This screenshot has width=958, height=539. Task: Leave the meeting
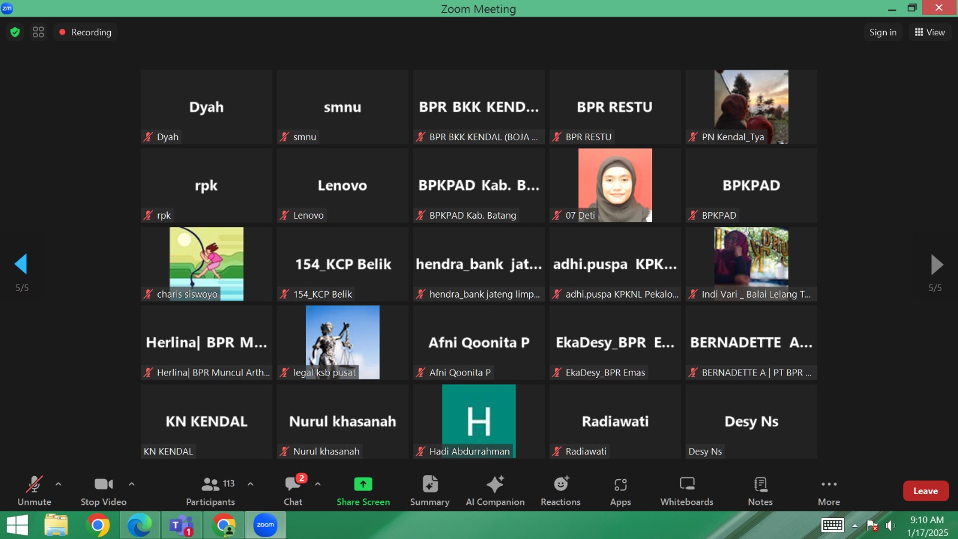tap(925, 491)
